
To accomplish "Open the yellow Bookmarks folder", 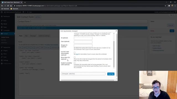I will point(14,9).
